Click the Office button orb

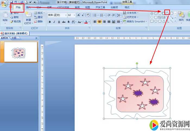(4, 5)
